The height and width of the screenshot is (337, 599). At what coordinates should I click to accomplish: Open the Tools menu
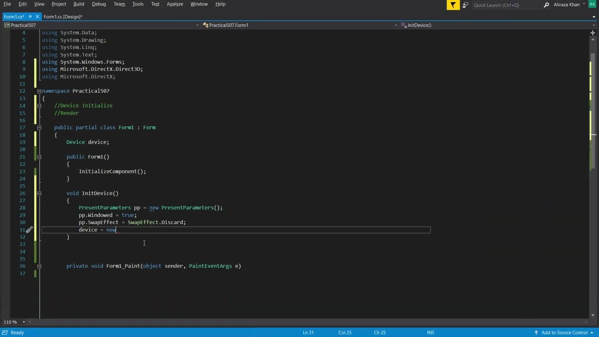[138, 4]
